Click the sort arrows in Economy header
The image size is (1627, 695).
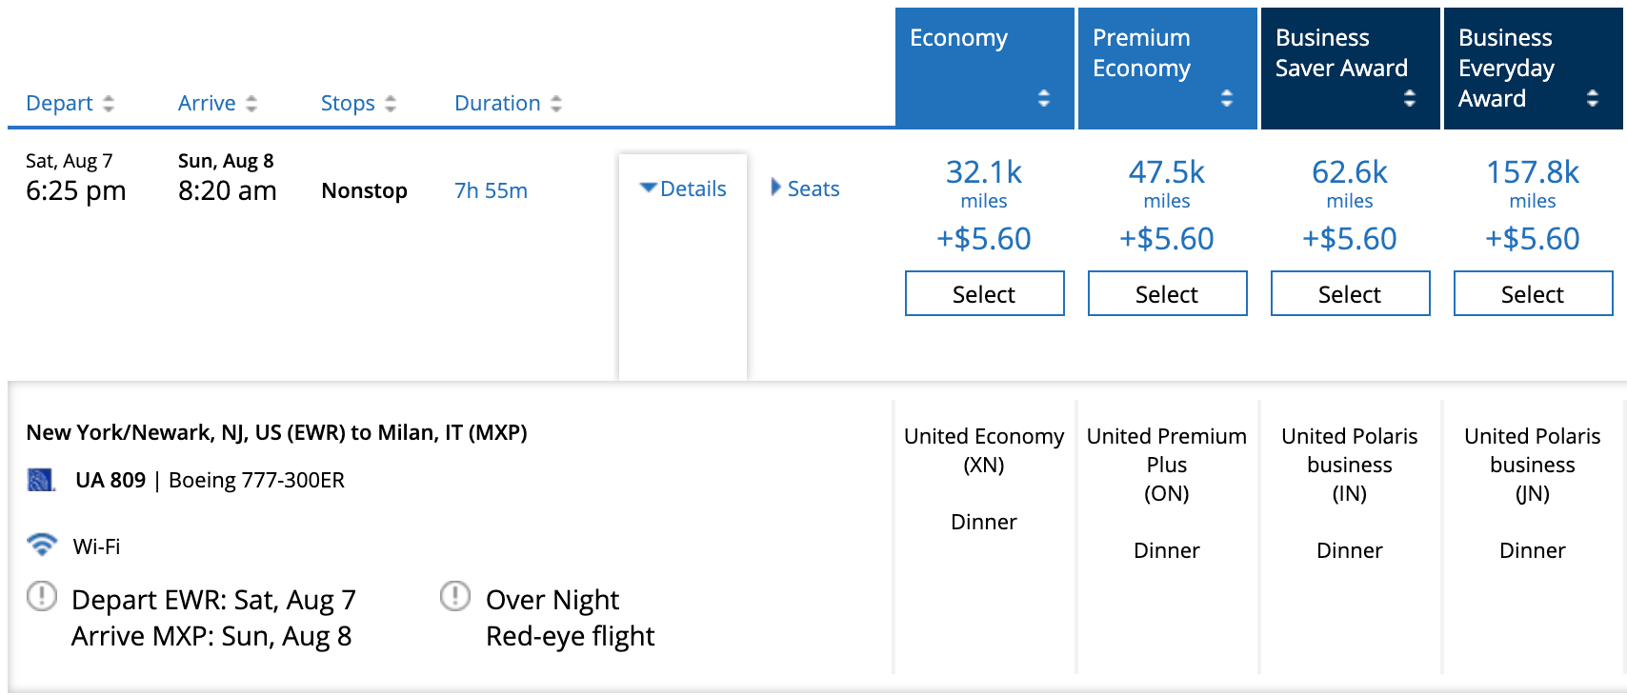pyautogui.click(x=1044, y=96)
